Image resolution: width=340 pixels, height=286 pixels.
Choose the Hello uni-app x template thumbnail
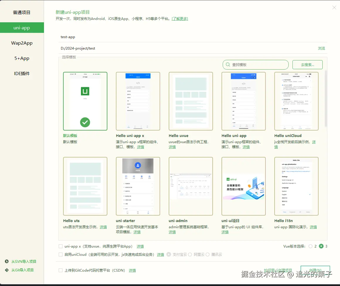coord(138,101)
